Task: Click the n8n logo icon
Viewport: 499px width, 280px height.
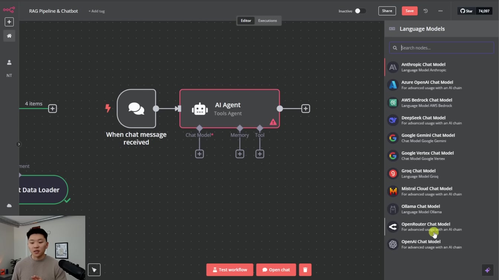Action: pyautogui.click(x=9, y=10)
